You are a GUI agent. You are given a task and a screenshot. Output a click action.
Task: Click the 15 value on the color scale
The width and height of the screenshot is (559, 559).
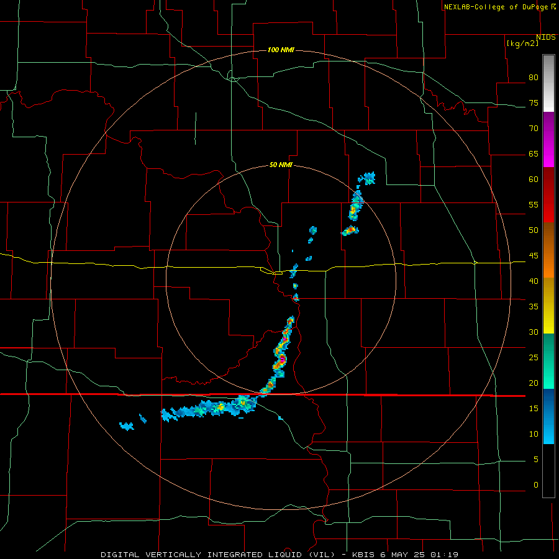click(x=534, y=408)
